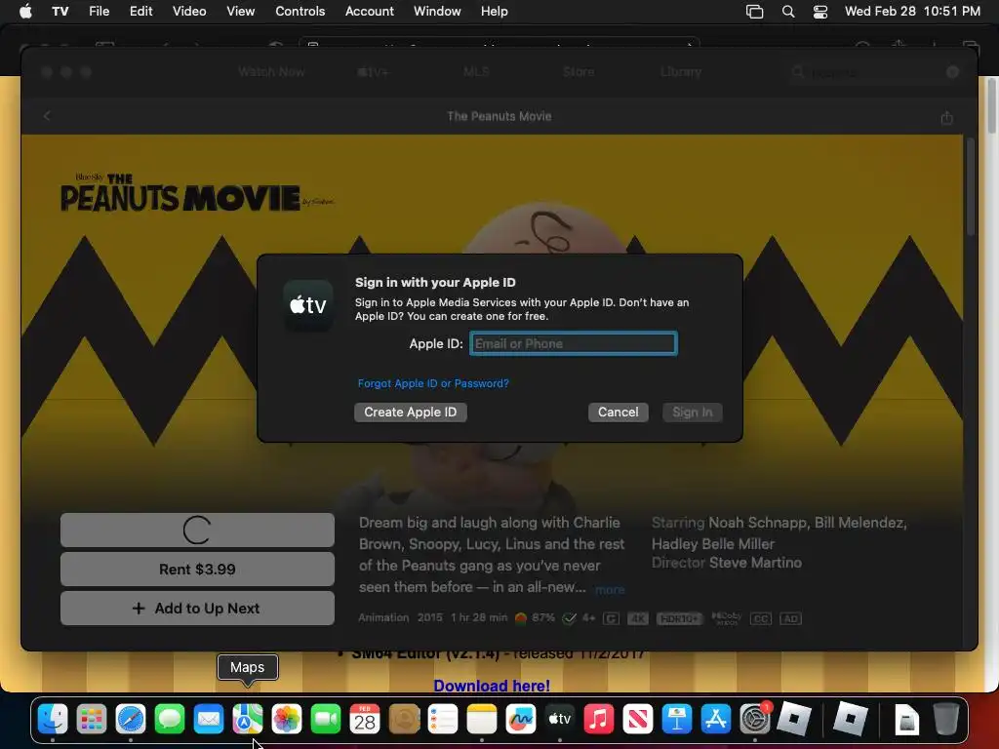Click the date and time in menu bar
Screen dimensions: 999x749
[x=912, y=11]
